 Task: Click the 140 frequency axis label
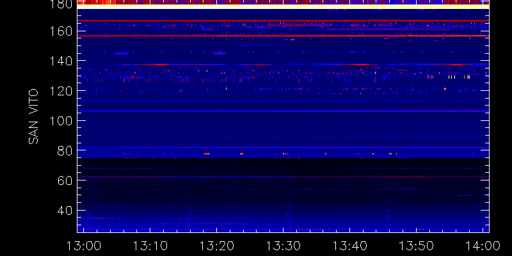coord(60,61)
